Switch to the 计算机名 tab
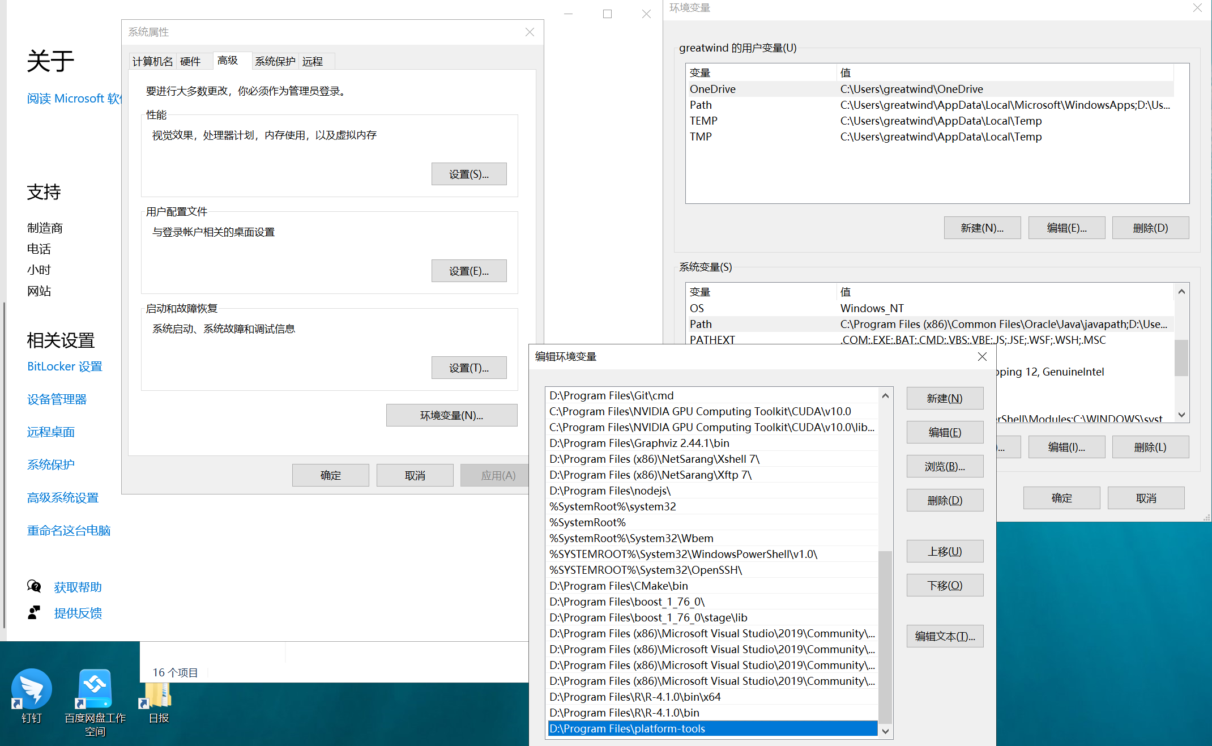1212x746 pixels. pyautogui.click(x=152, y=61)
